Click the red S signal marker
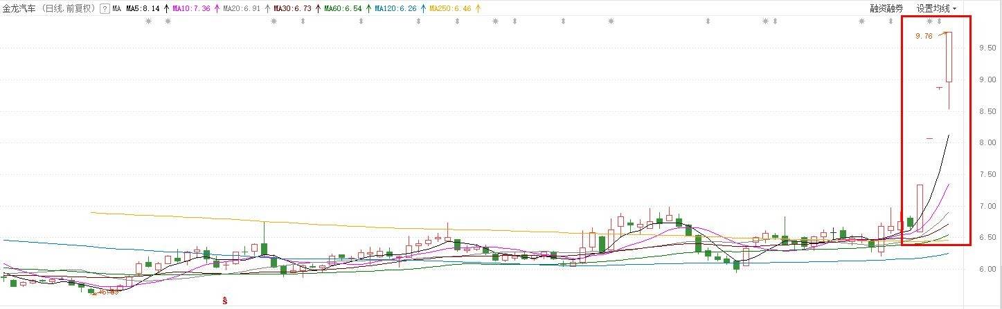 pyautogui.click(x=225, y=300)
